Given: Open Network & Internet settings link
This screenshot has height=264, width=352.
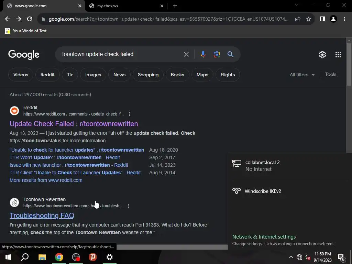Looking at the screenshot, I should point(264,237).
